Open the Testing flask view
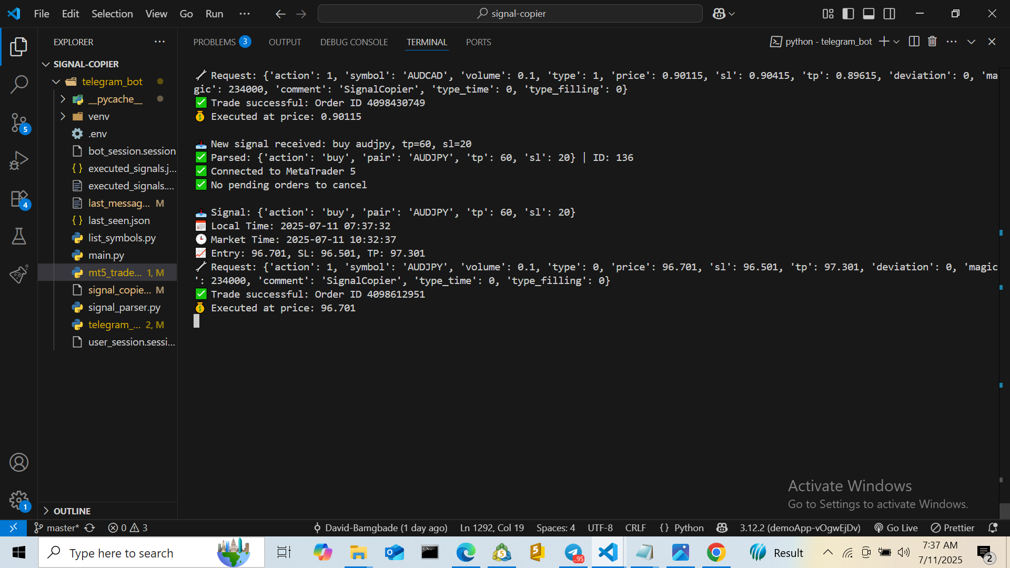Viewport: 1010px width, 568px height. tap(19, 236)
